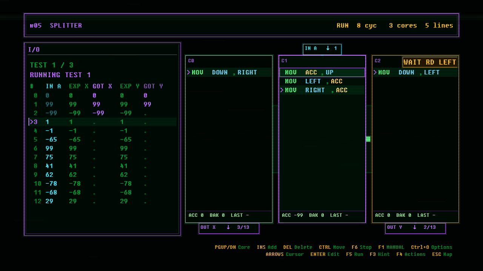
Task: Select the MOV LEFT, ACC line in C1
Action: click(322, 81)
